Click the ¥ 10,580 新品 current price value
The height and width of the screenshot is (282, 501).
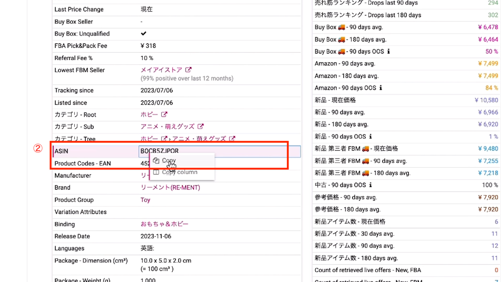[486, 100]
